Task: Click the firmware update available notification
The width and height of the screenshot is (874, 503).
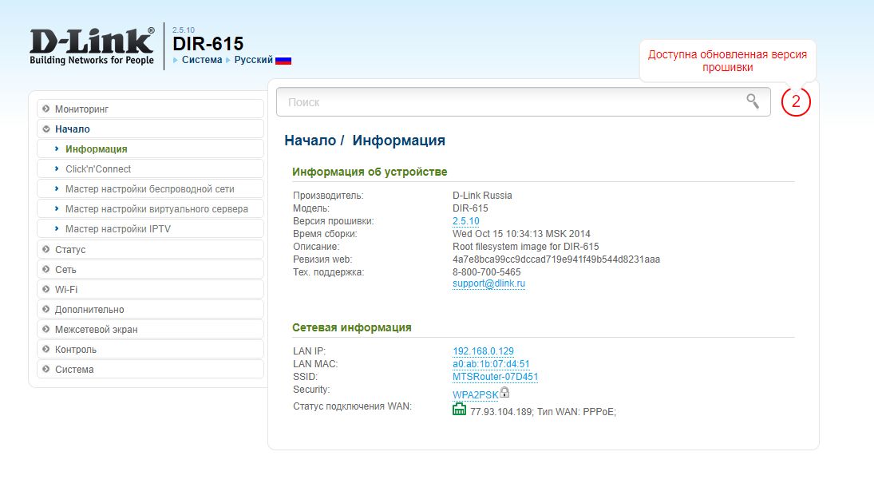Action: click(727, 61)
